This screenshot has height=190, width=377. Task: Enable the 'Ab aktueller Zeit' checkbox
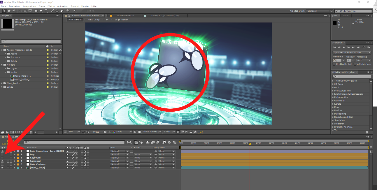[x=334, y=64]
